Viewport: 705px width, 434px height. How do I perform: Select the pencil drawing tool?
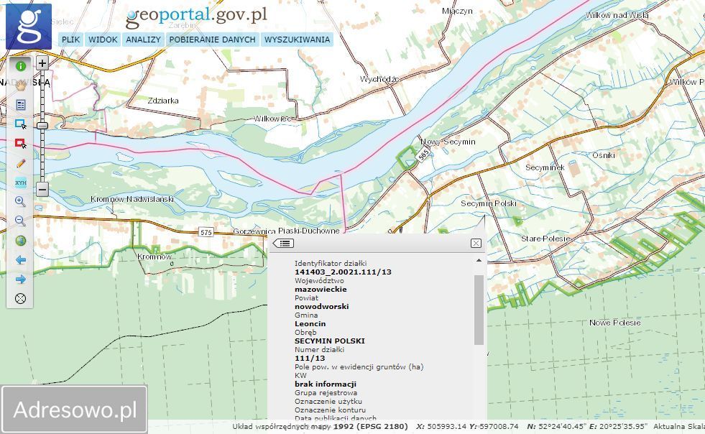(20, 163)
